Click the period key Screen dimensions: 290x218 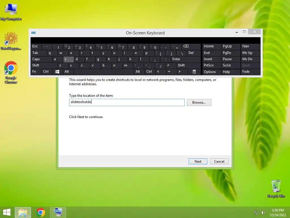(x=150, y=66)
